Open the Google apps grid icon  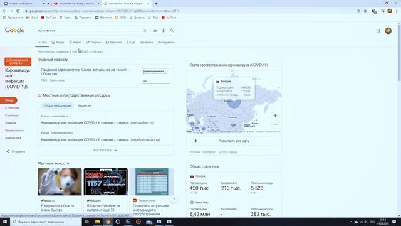click(378, 31)
